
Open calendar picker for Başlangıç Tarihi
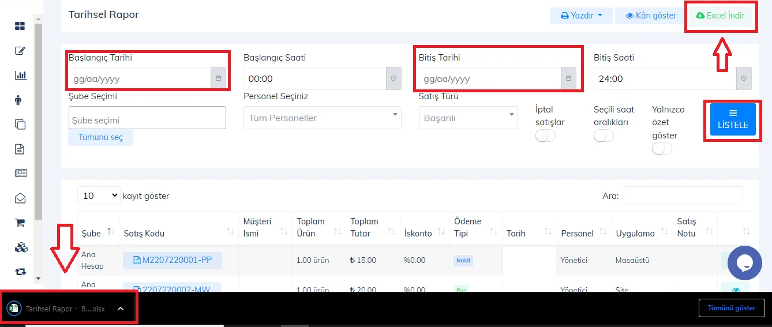tap(218, 78)
